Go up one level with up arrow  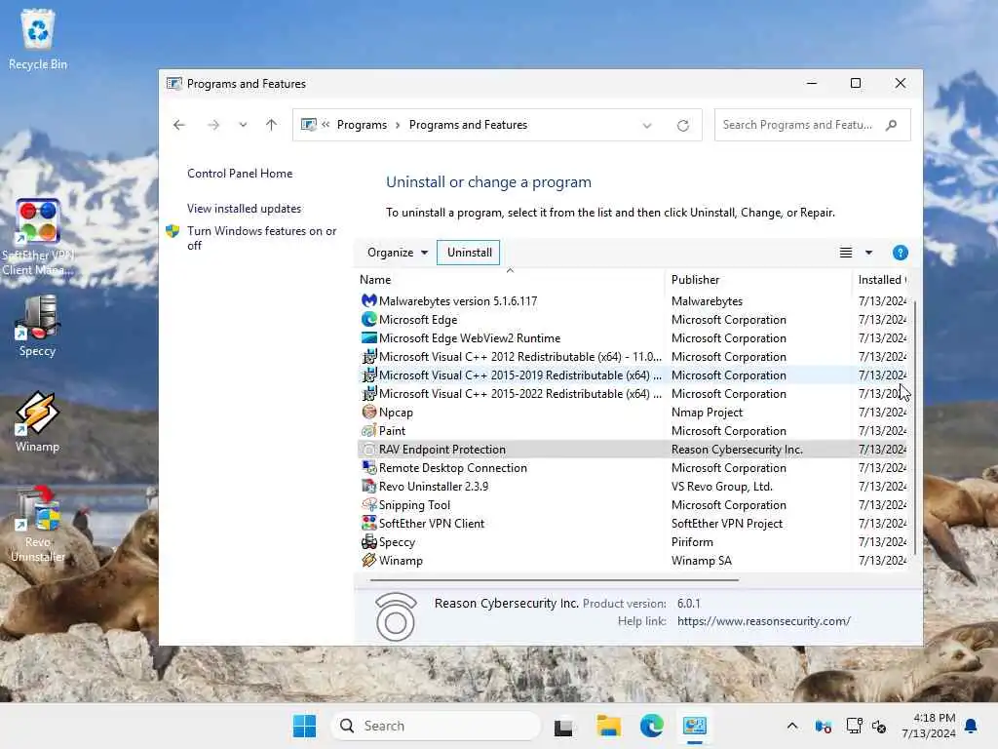(x=271, y=125)
